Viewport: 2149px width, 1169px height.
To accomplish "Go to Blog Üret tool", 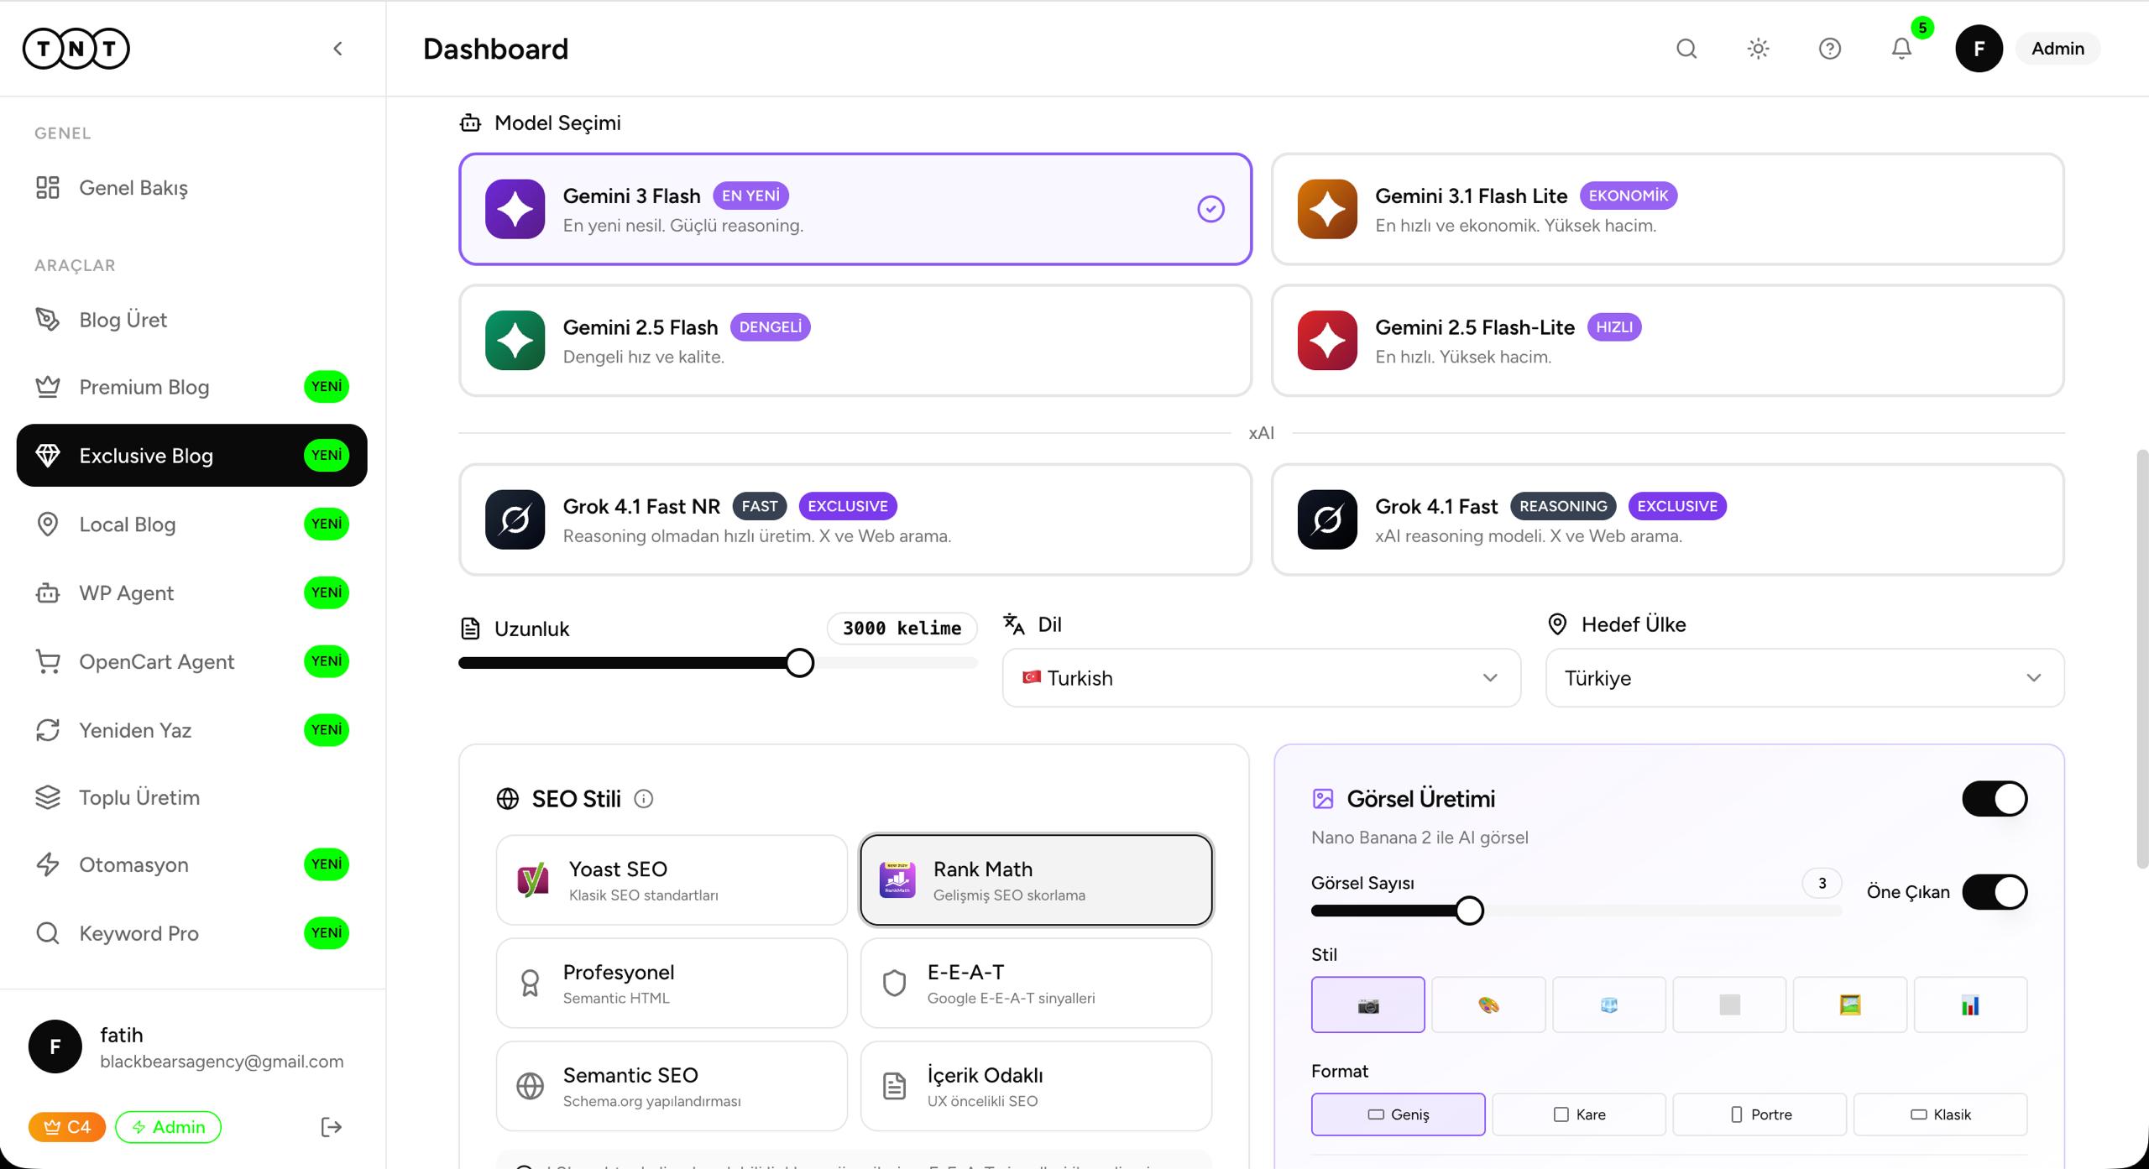I will coord(192,320).
